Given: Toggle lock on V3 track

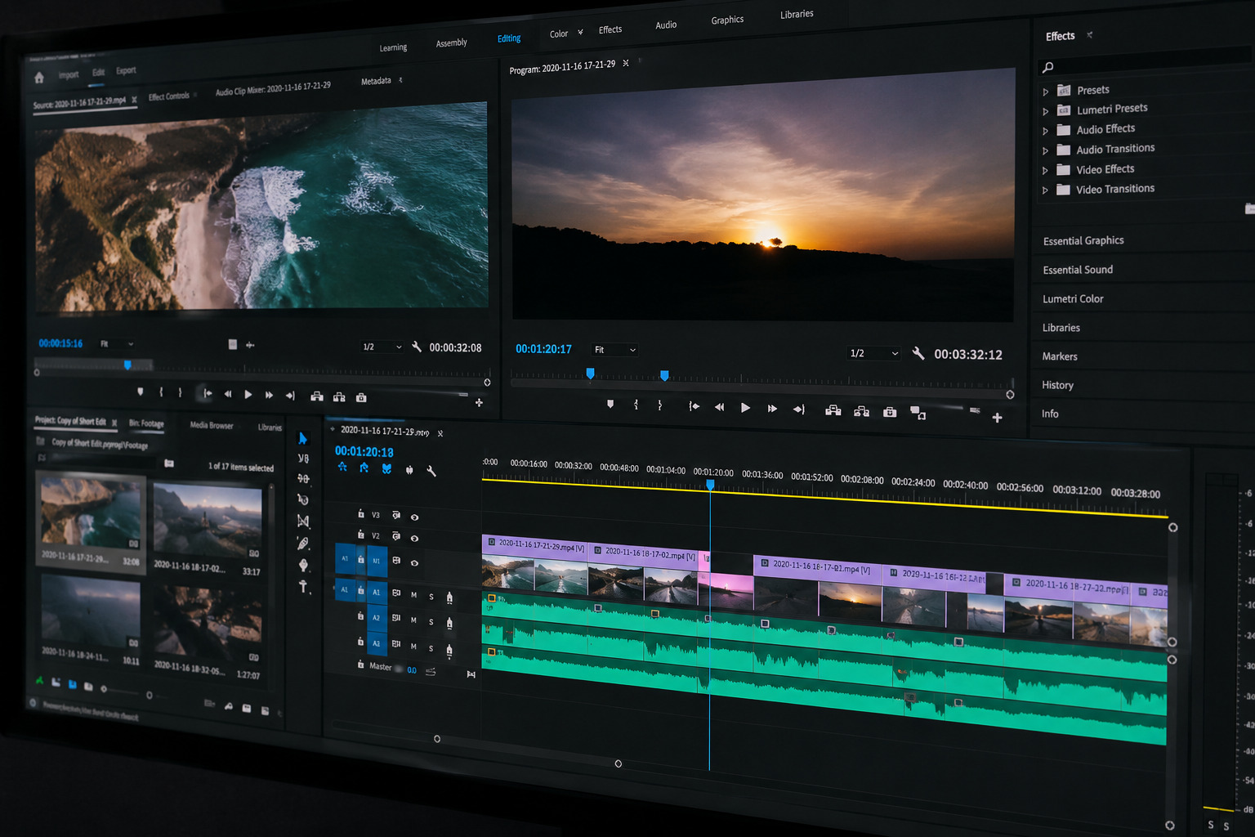Looking at the screenshot, I should [x=360, y=514].
